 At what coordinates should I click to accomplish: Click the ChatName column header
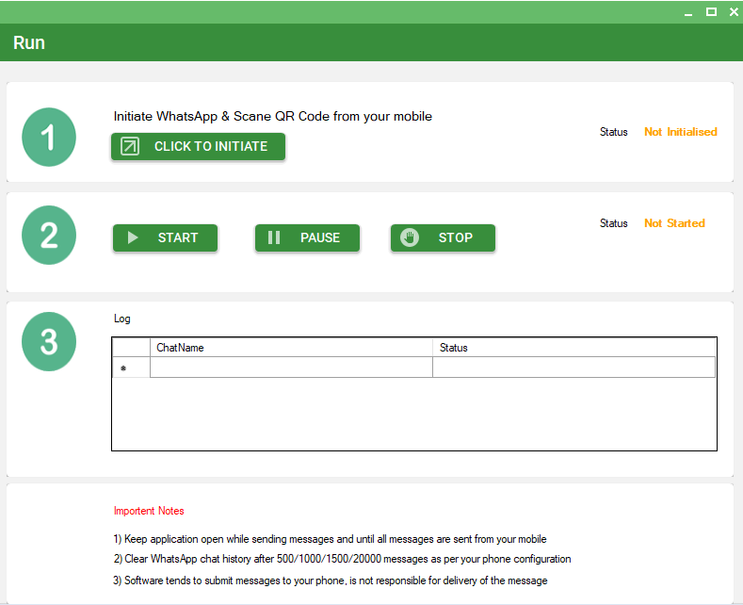point(291,348)
